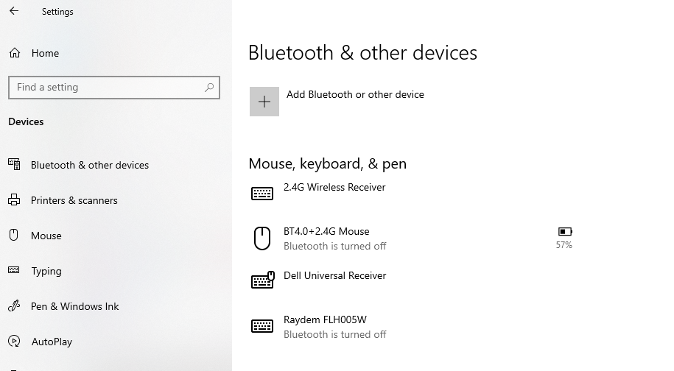
Task: Click the search magnifier in Find a setting
Action: tap(209, 88)
